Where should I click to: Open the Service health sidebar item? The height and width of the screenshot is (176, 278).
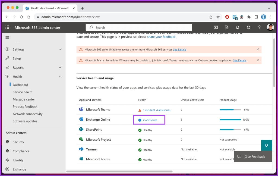point(23,92)
